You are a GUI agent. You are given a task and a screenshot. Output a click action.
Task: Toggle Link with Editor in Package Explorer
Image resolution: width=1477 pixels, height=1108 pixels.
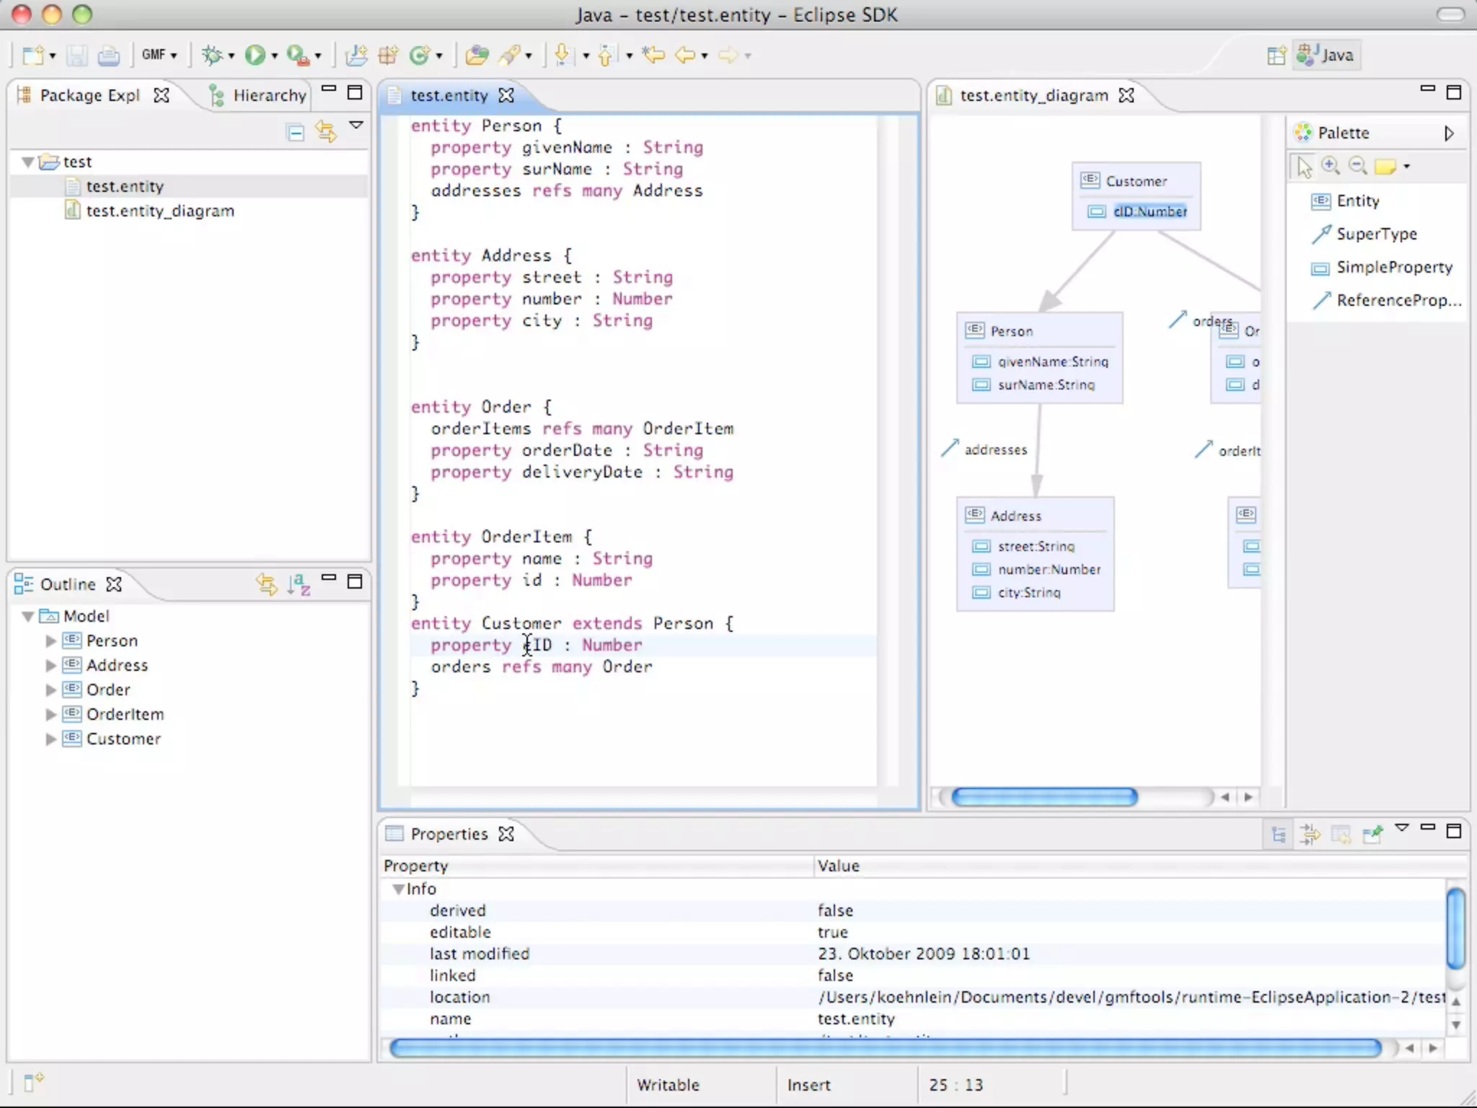pyautogui.click(x=326, y=131)
